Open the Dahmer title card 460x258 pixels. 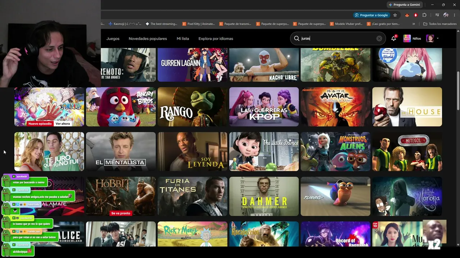pyautogui.click(x=264, y=196)
